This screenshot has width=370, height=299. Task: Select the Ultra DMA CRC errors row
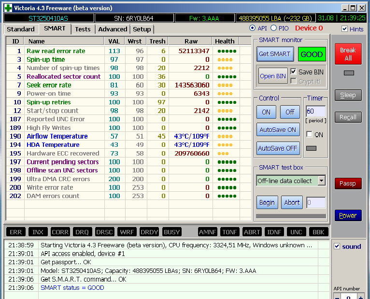tap(128, 179)
